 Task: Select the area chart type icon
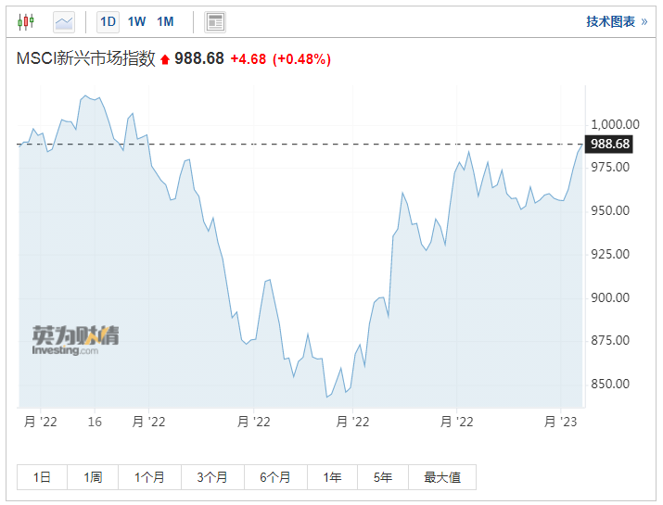pos(64,22)
